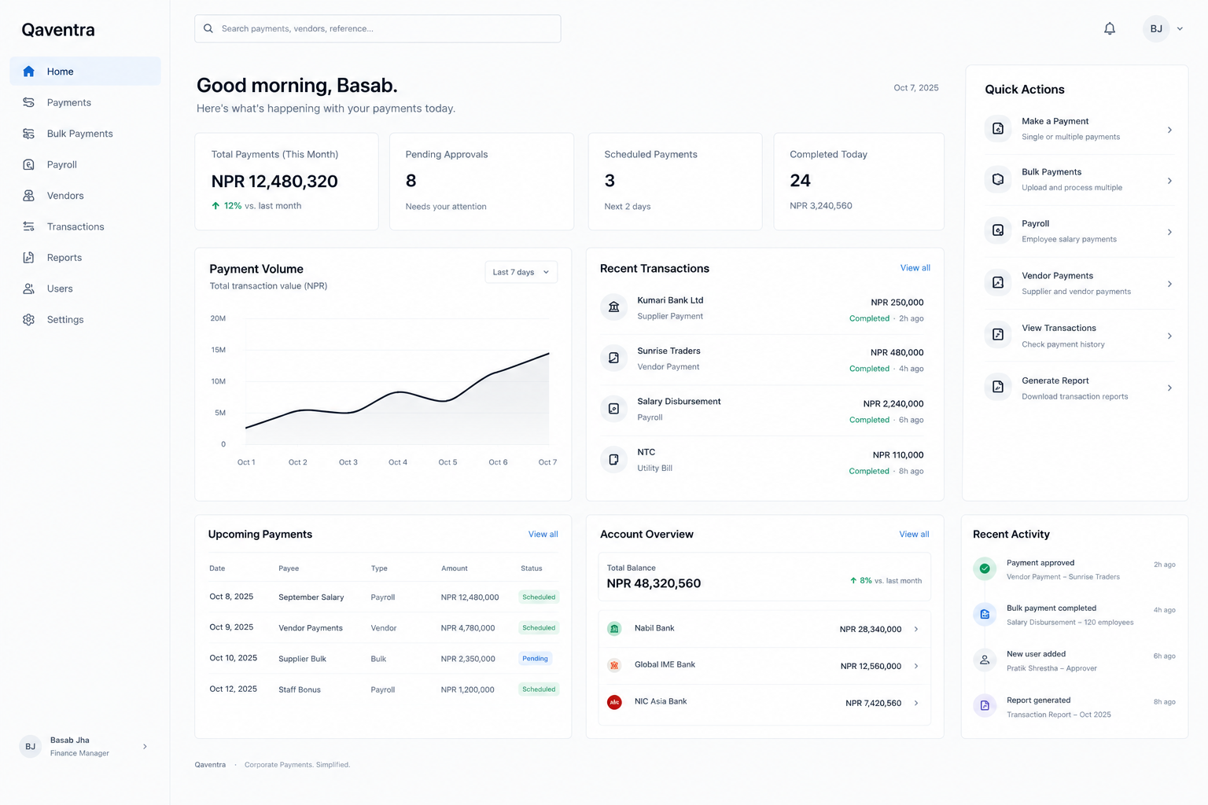Viewport: 1208px width, 805px height.
Task: Click the View Transactions quick action icon
Action: point(998,335)
